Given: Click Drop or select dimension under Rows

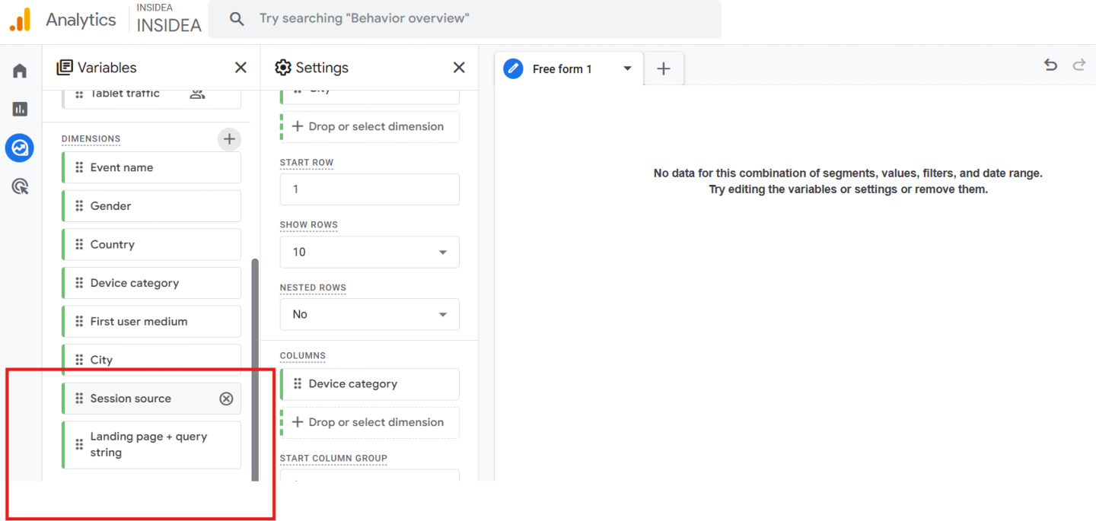Looking at the screenshot, I should click(x=370, y=127).
